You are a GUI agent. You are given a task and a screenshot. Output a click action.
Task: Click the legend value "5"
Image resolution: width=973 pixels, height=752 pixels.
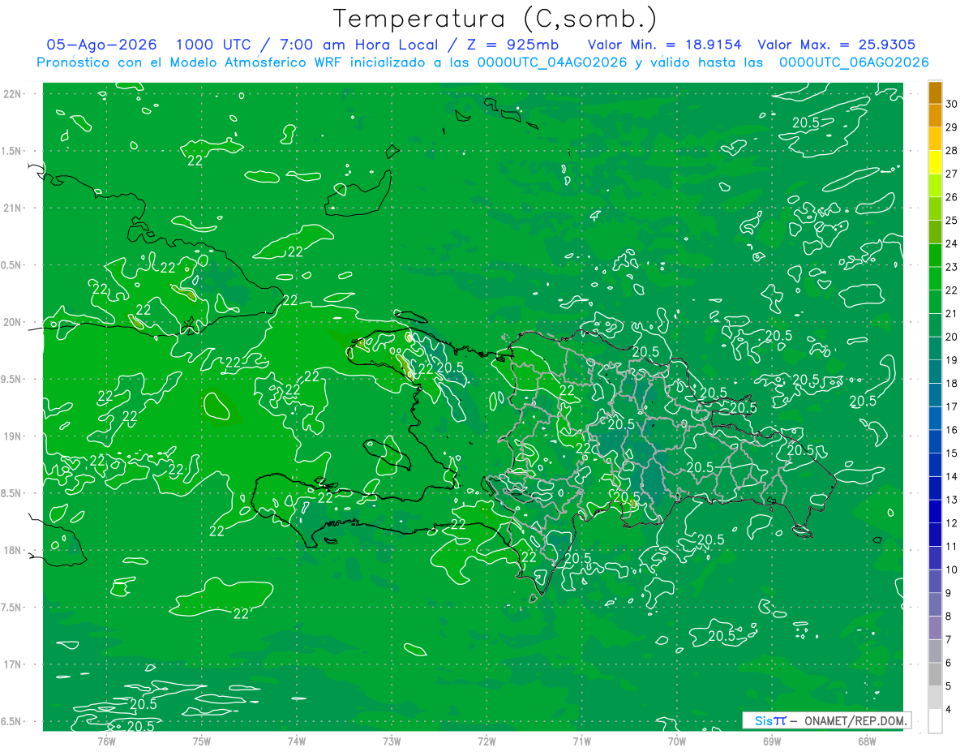[x=949, y=686]
